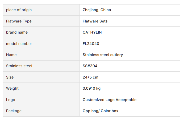
Task: Select the FL24040 model number value
Action: tap(91, 44)
